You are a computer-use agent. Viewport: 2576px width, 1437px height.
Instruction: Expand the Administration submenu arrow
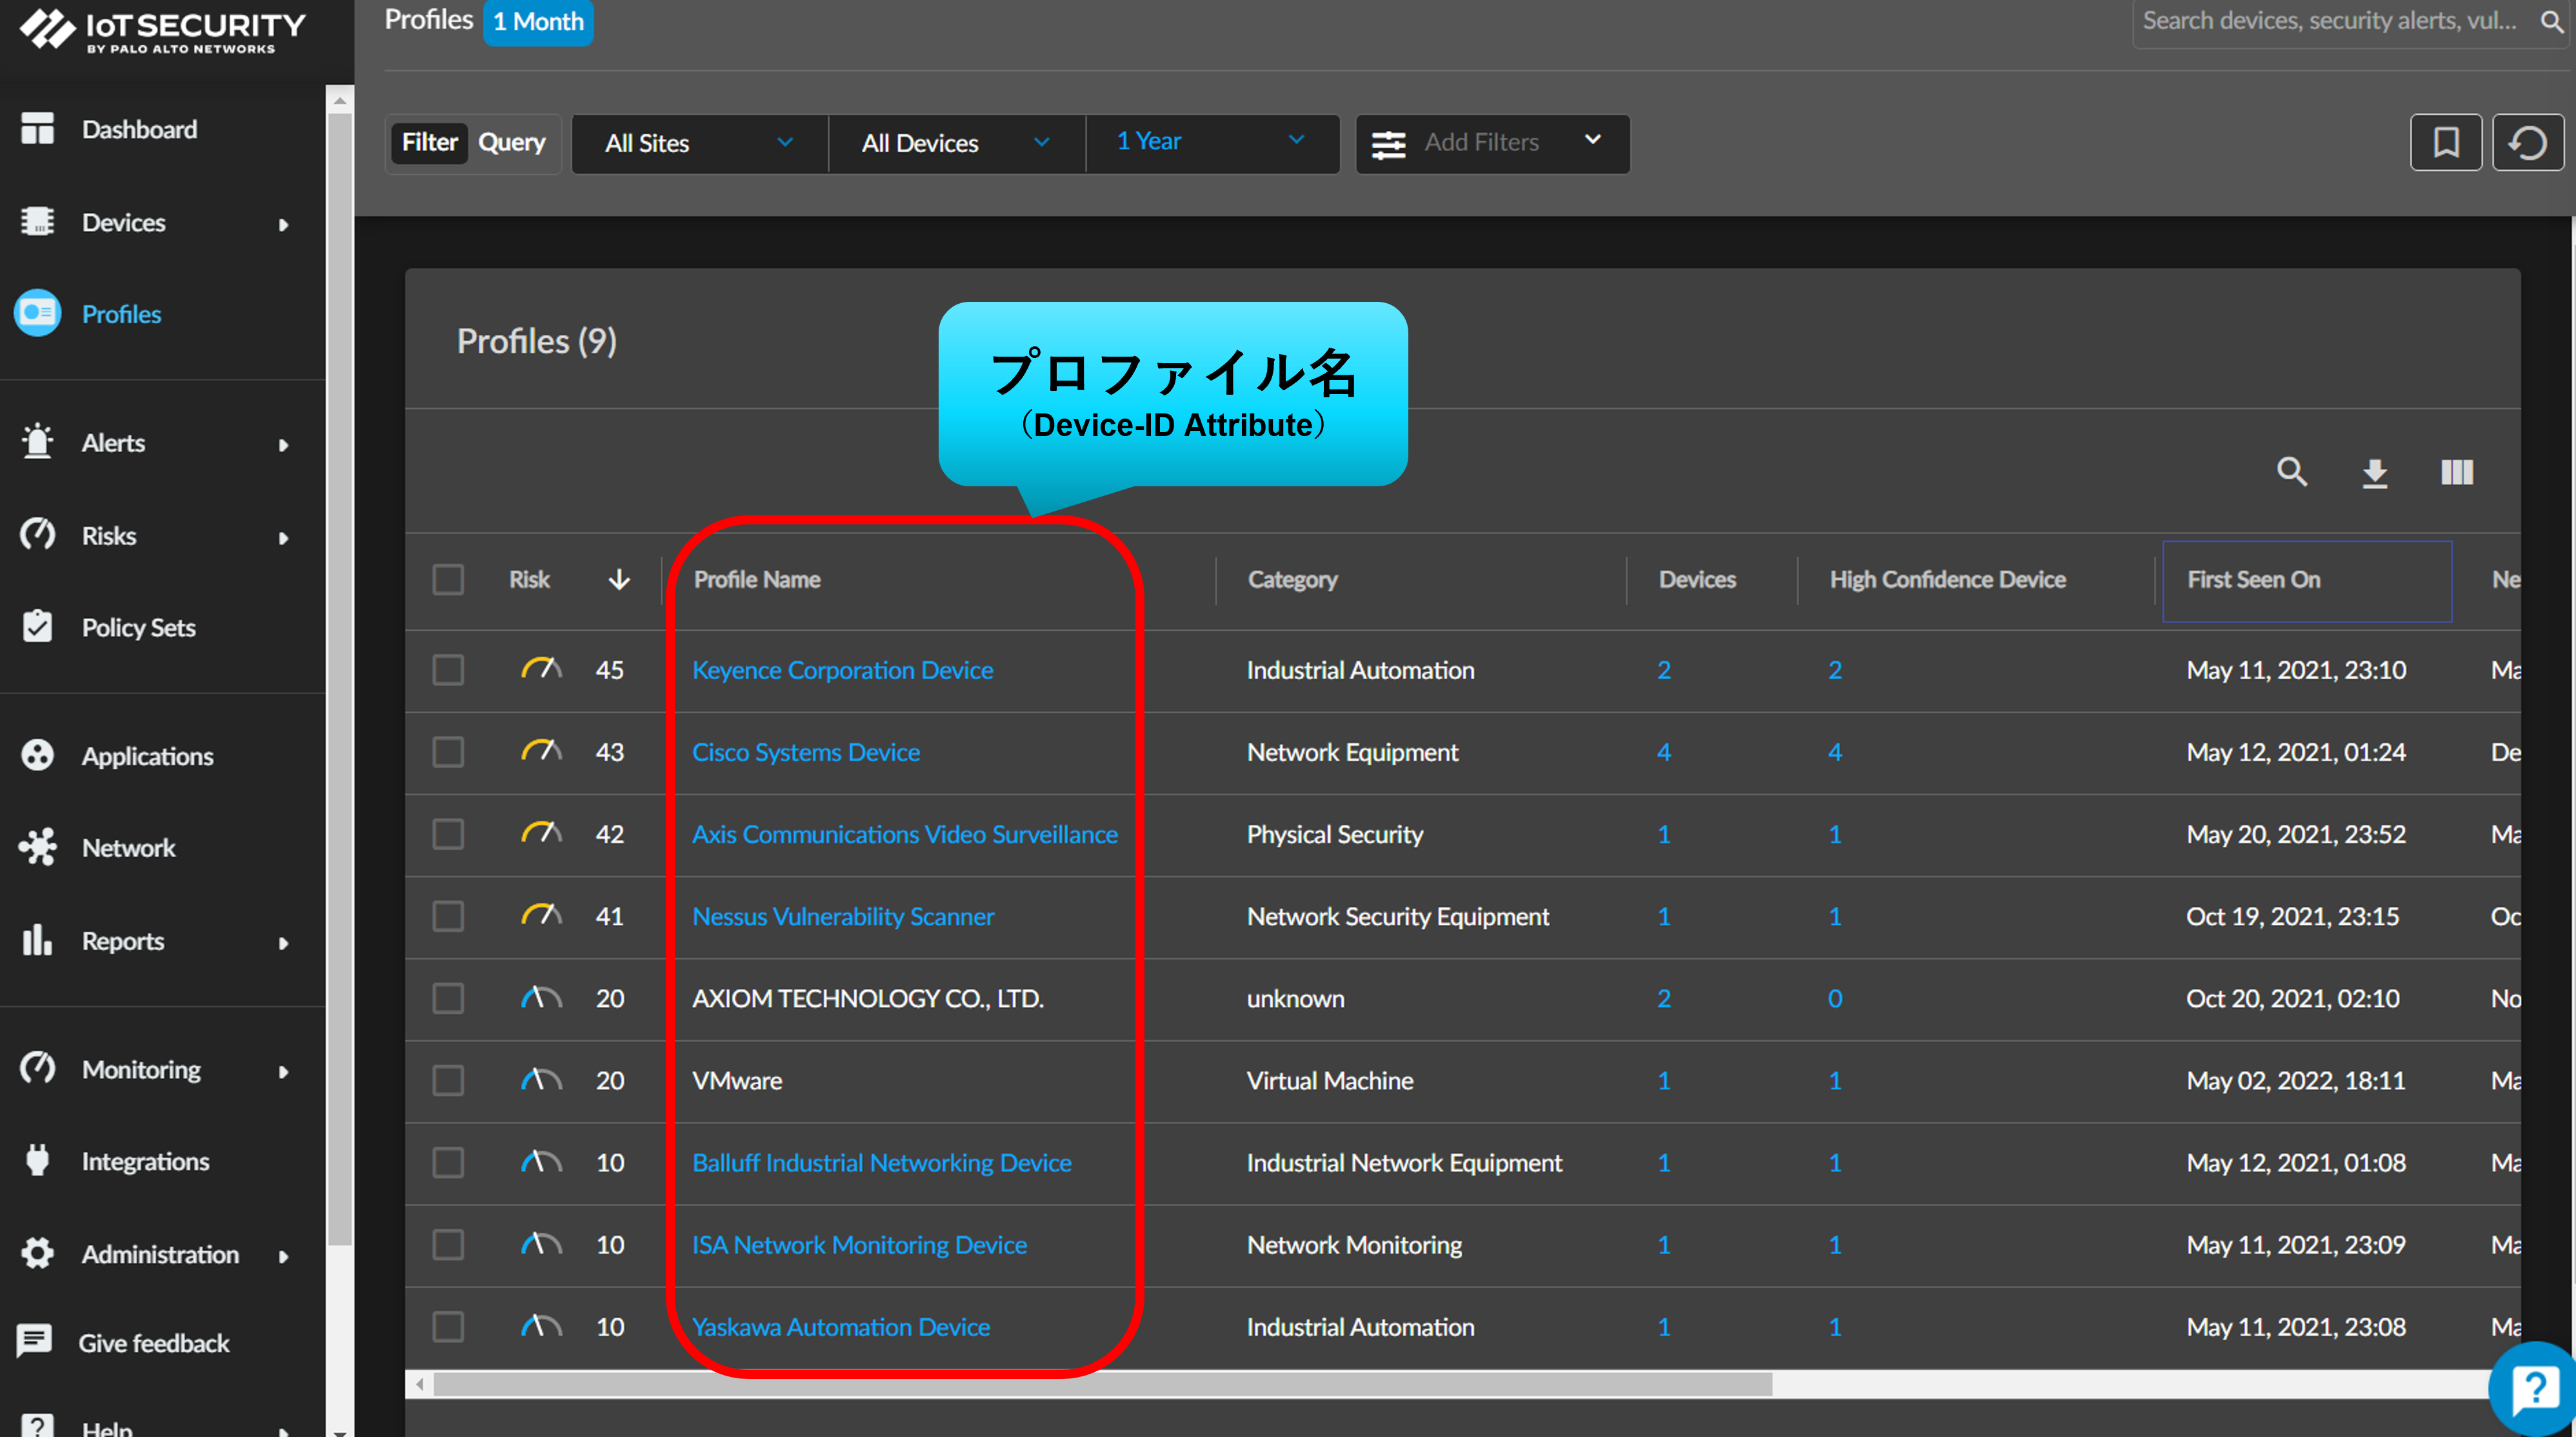(283, 1256)
